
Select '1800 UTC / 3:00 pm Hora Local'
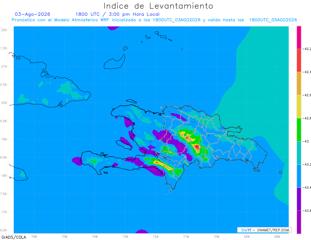pos(117,14)
